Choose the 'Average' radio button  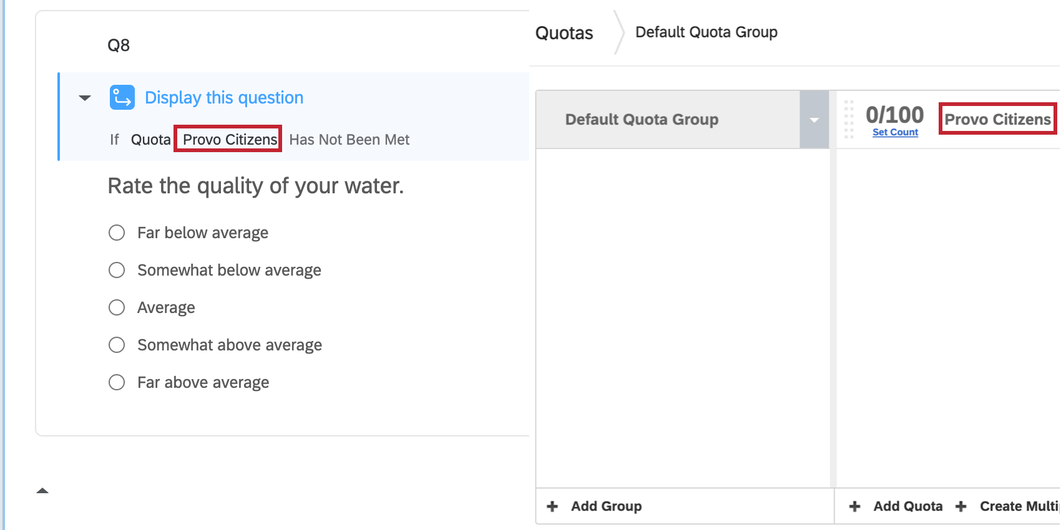(117, 307)
